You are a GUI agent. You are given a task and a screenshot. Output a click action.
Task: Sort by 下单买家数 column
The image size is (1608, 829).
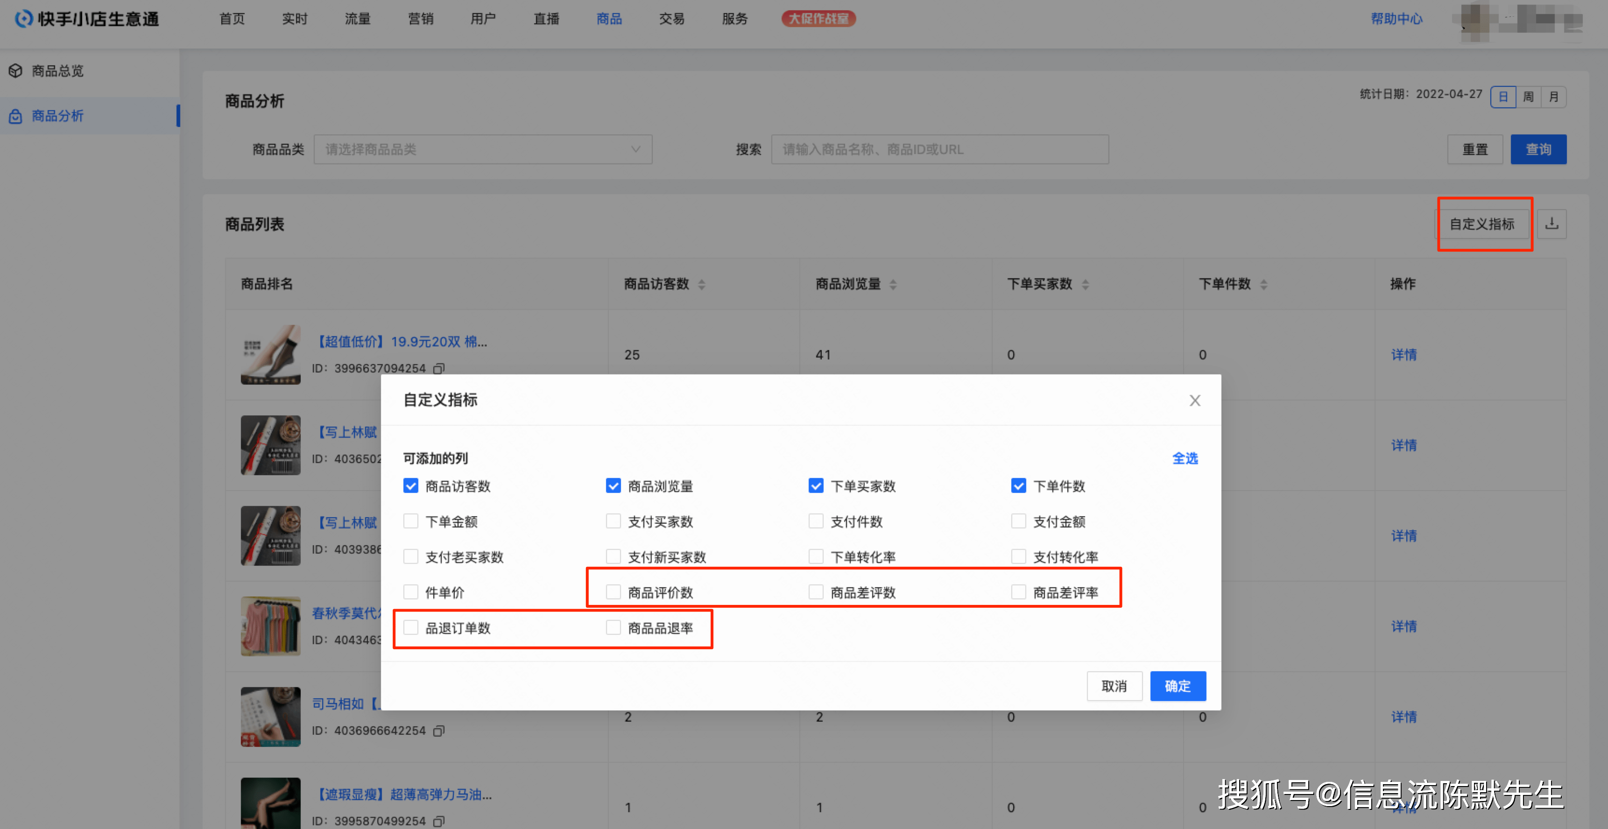[1086, 284]
